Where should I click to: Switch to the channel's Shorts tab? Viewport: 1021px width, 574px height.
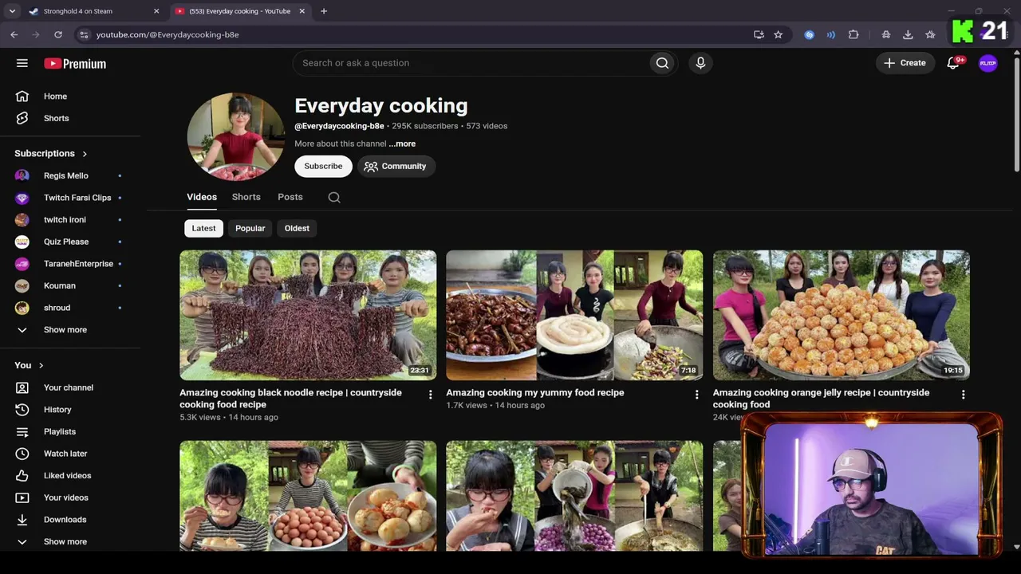pos(246,197)
